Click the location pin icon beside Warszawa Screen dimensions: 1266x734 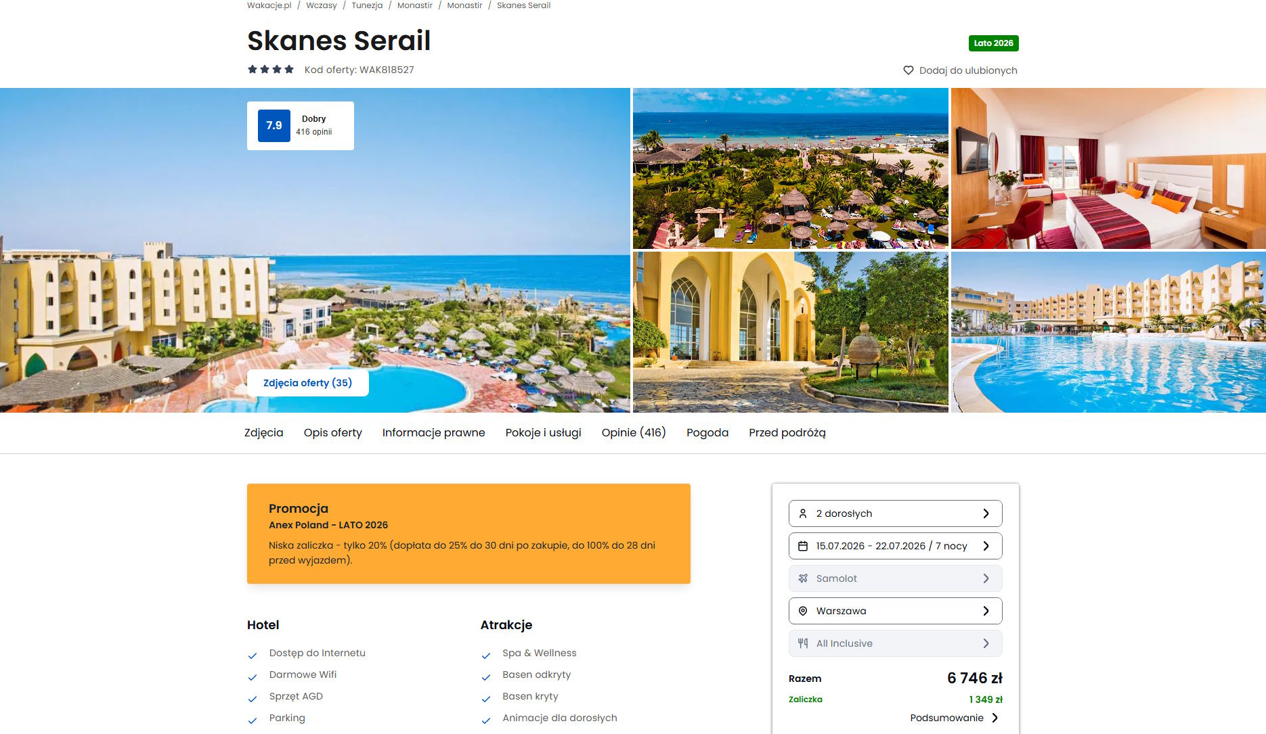pyautogui.click(x=803, y=611)
